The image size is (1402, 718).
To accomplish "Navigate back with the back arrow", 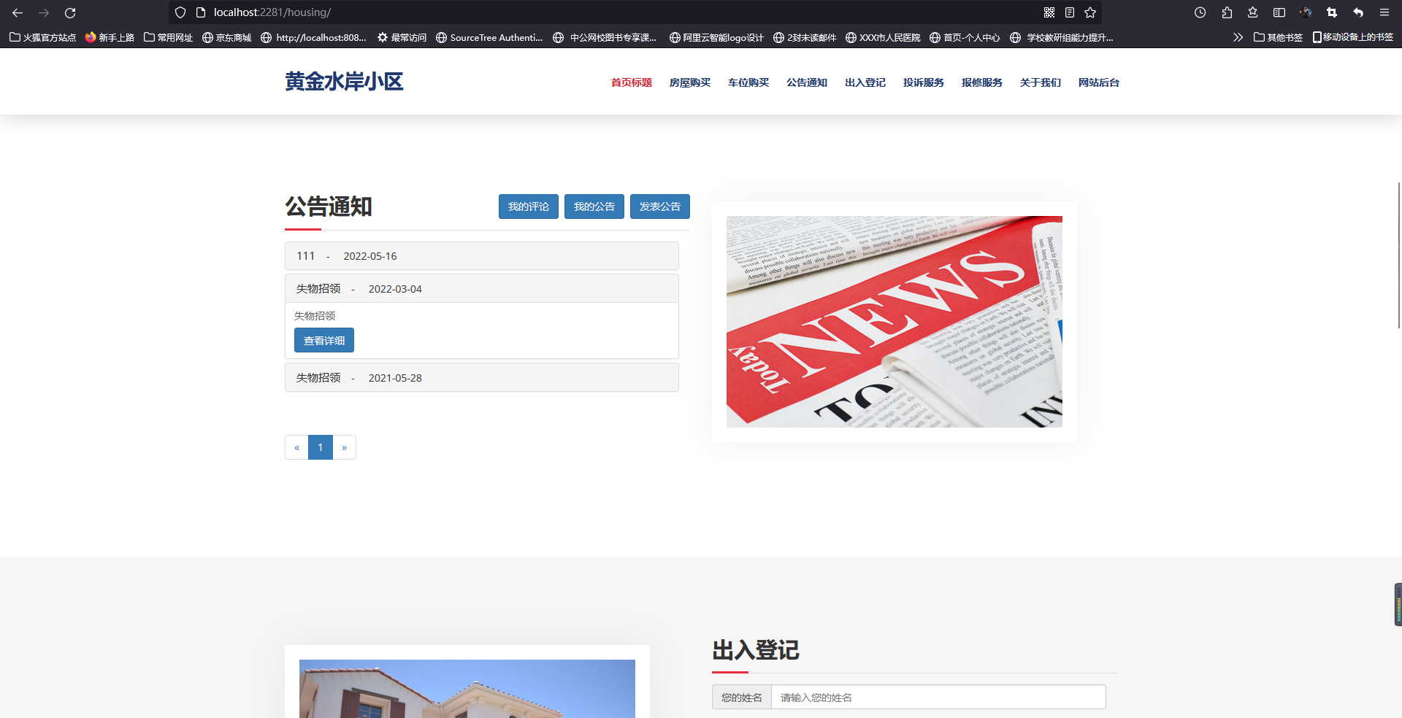I will 18,12.
